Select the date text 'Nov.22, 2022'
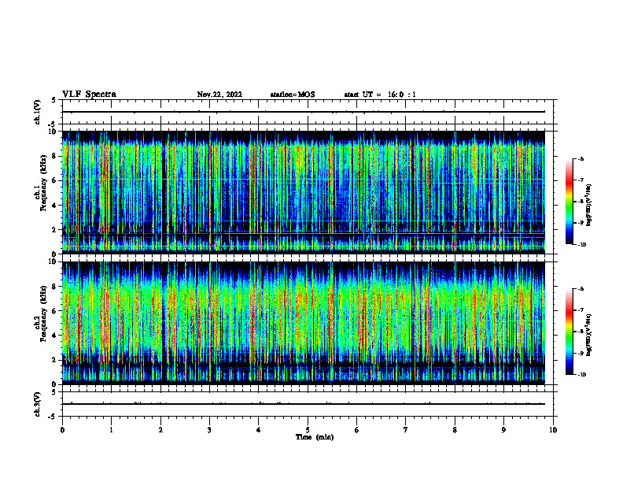623x482 pixels. pos(219,95)
